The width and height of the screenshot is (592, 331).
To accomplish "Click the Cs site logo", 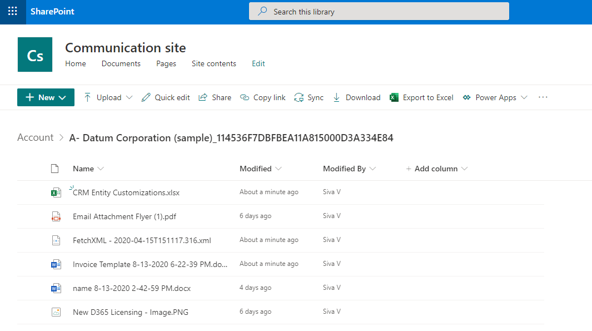I will 34,55.
